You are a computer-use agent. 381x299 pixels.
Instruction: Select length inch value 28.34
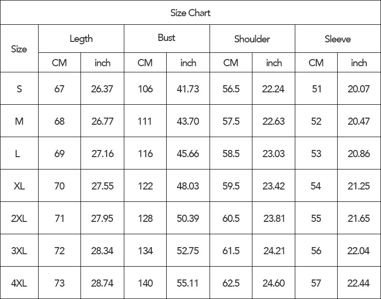point(102,250)
